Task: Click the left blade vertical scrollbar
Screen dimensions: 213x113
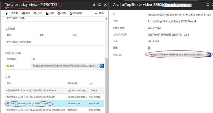Action: point(107,83)
